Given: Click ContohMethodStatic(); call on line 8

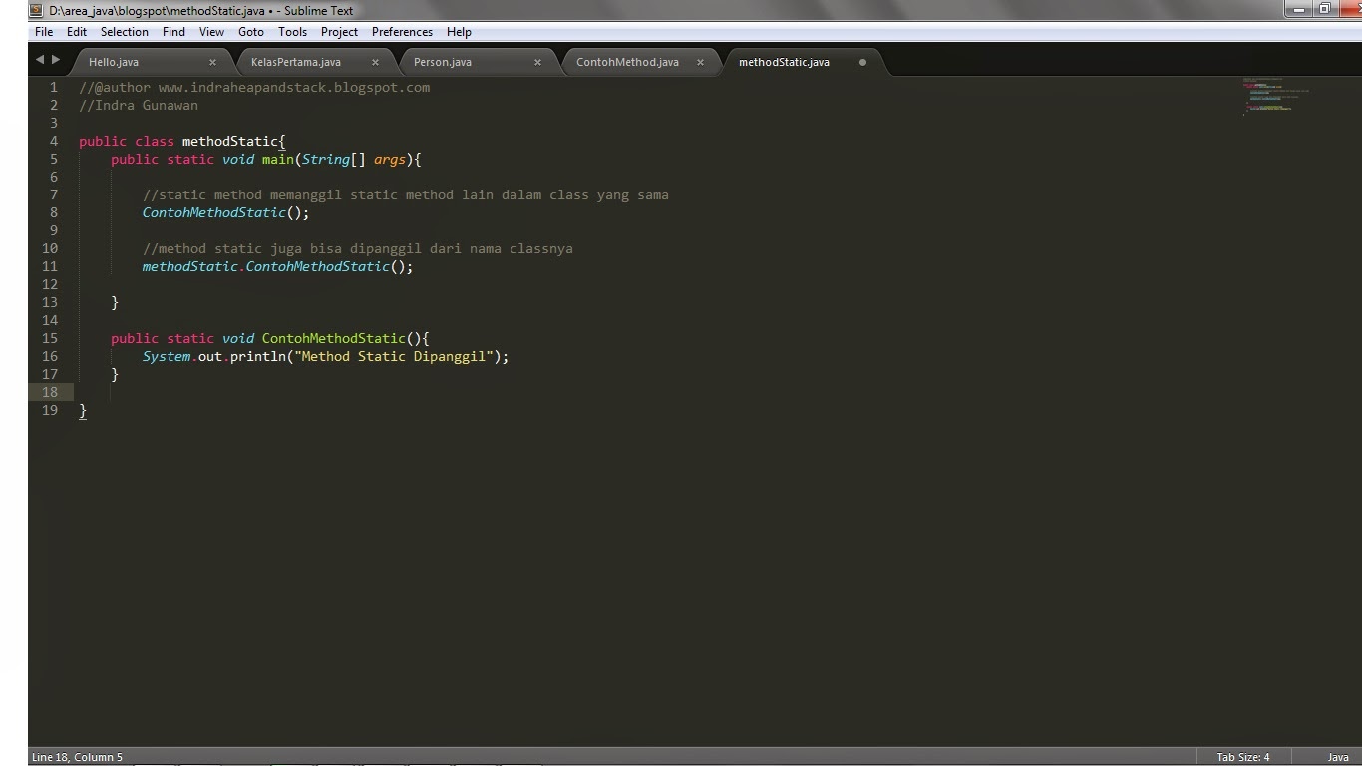Looking at the screenshot, I should 226,212.
